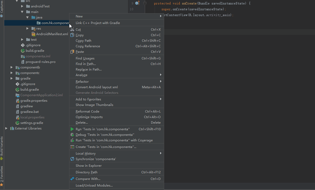This screenshot has height=190, width=315.
Task: Choose Delete... from context menu
Action: (x=116, y=123)
